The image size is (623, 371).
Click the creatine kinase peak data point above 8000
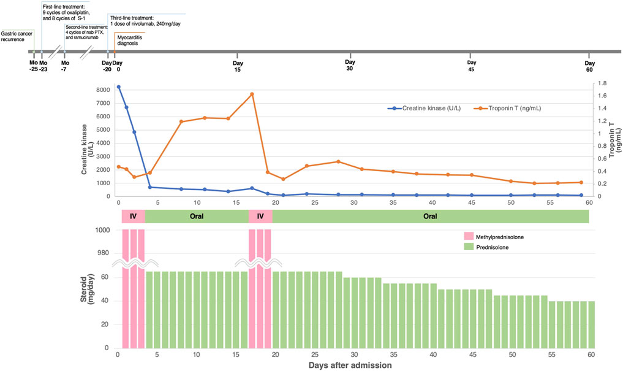click(x=118, y=86)
